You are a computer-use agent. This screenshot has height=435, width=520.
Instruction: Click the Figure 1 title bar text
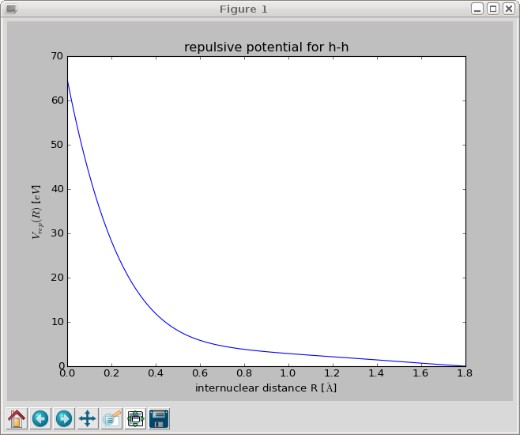(x=243, y=9)
